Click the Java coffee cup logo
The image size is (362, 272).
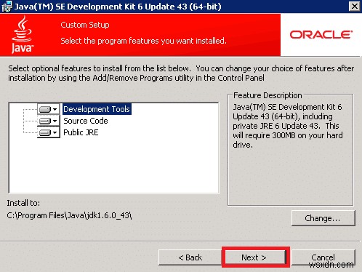click(x=23, y=34)
